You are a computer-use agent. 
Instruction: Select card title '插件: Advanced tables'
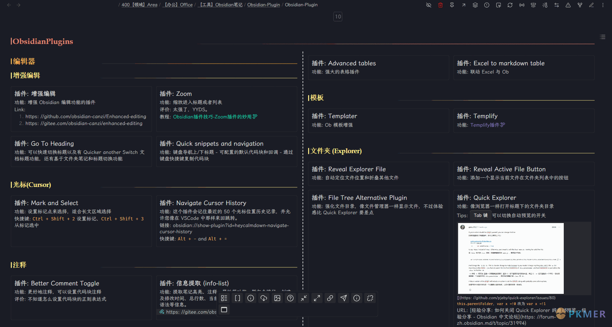click(x=344, y=63)
